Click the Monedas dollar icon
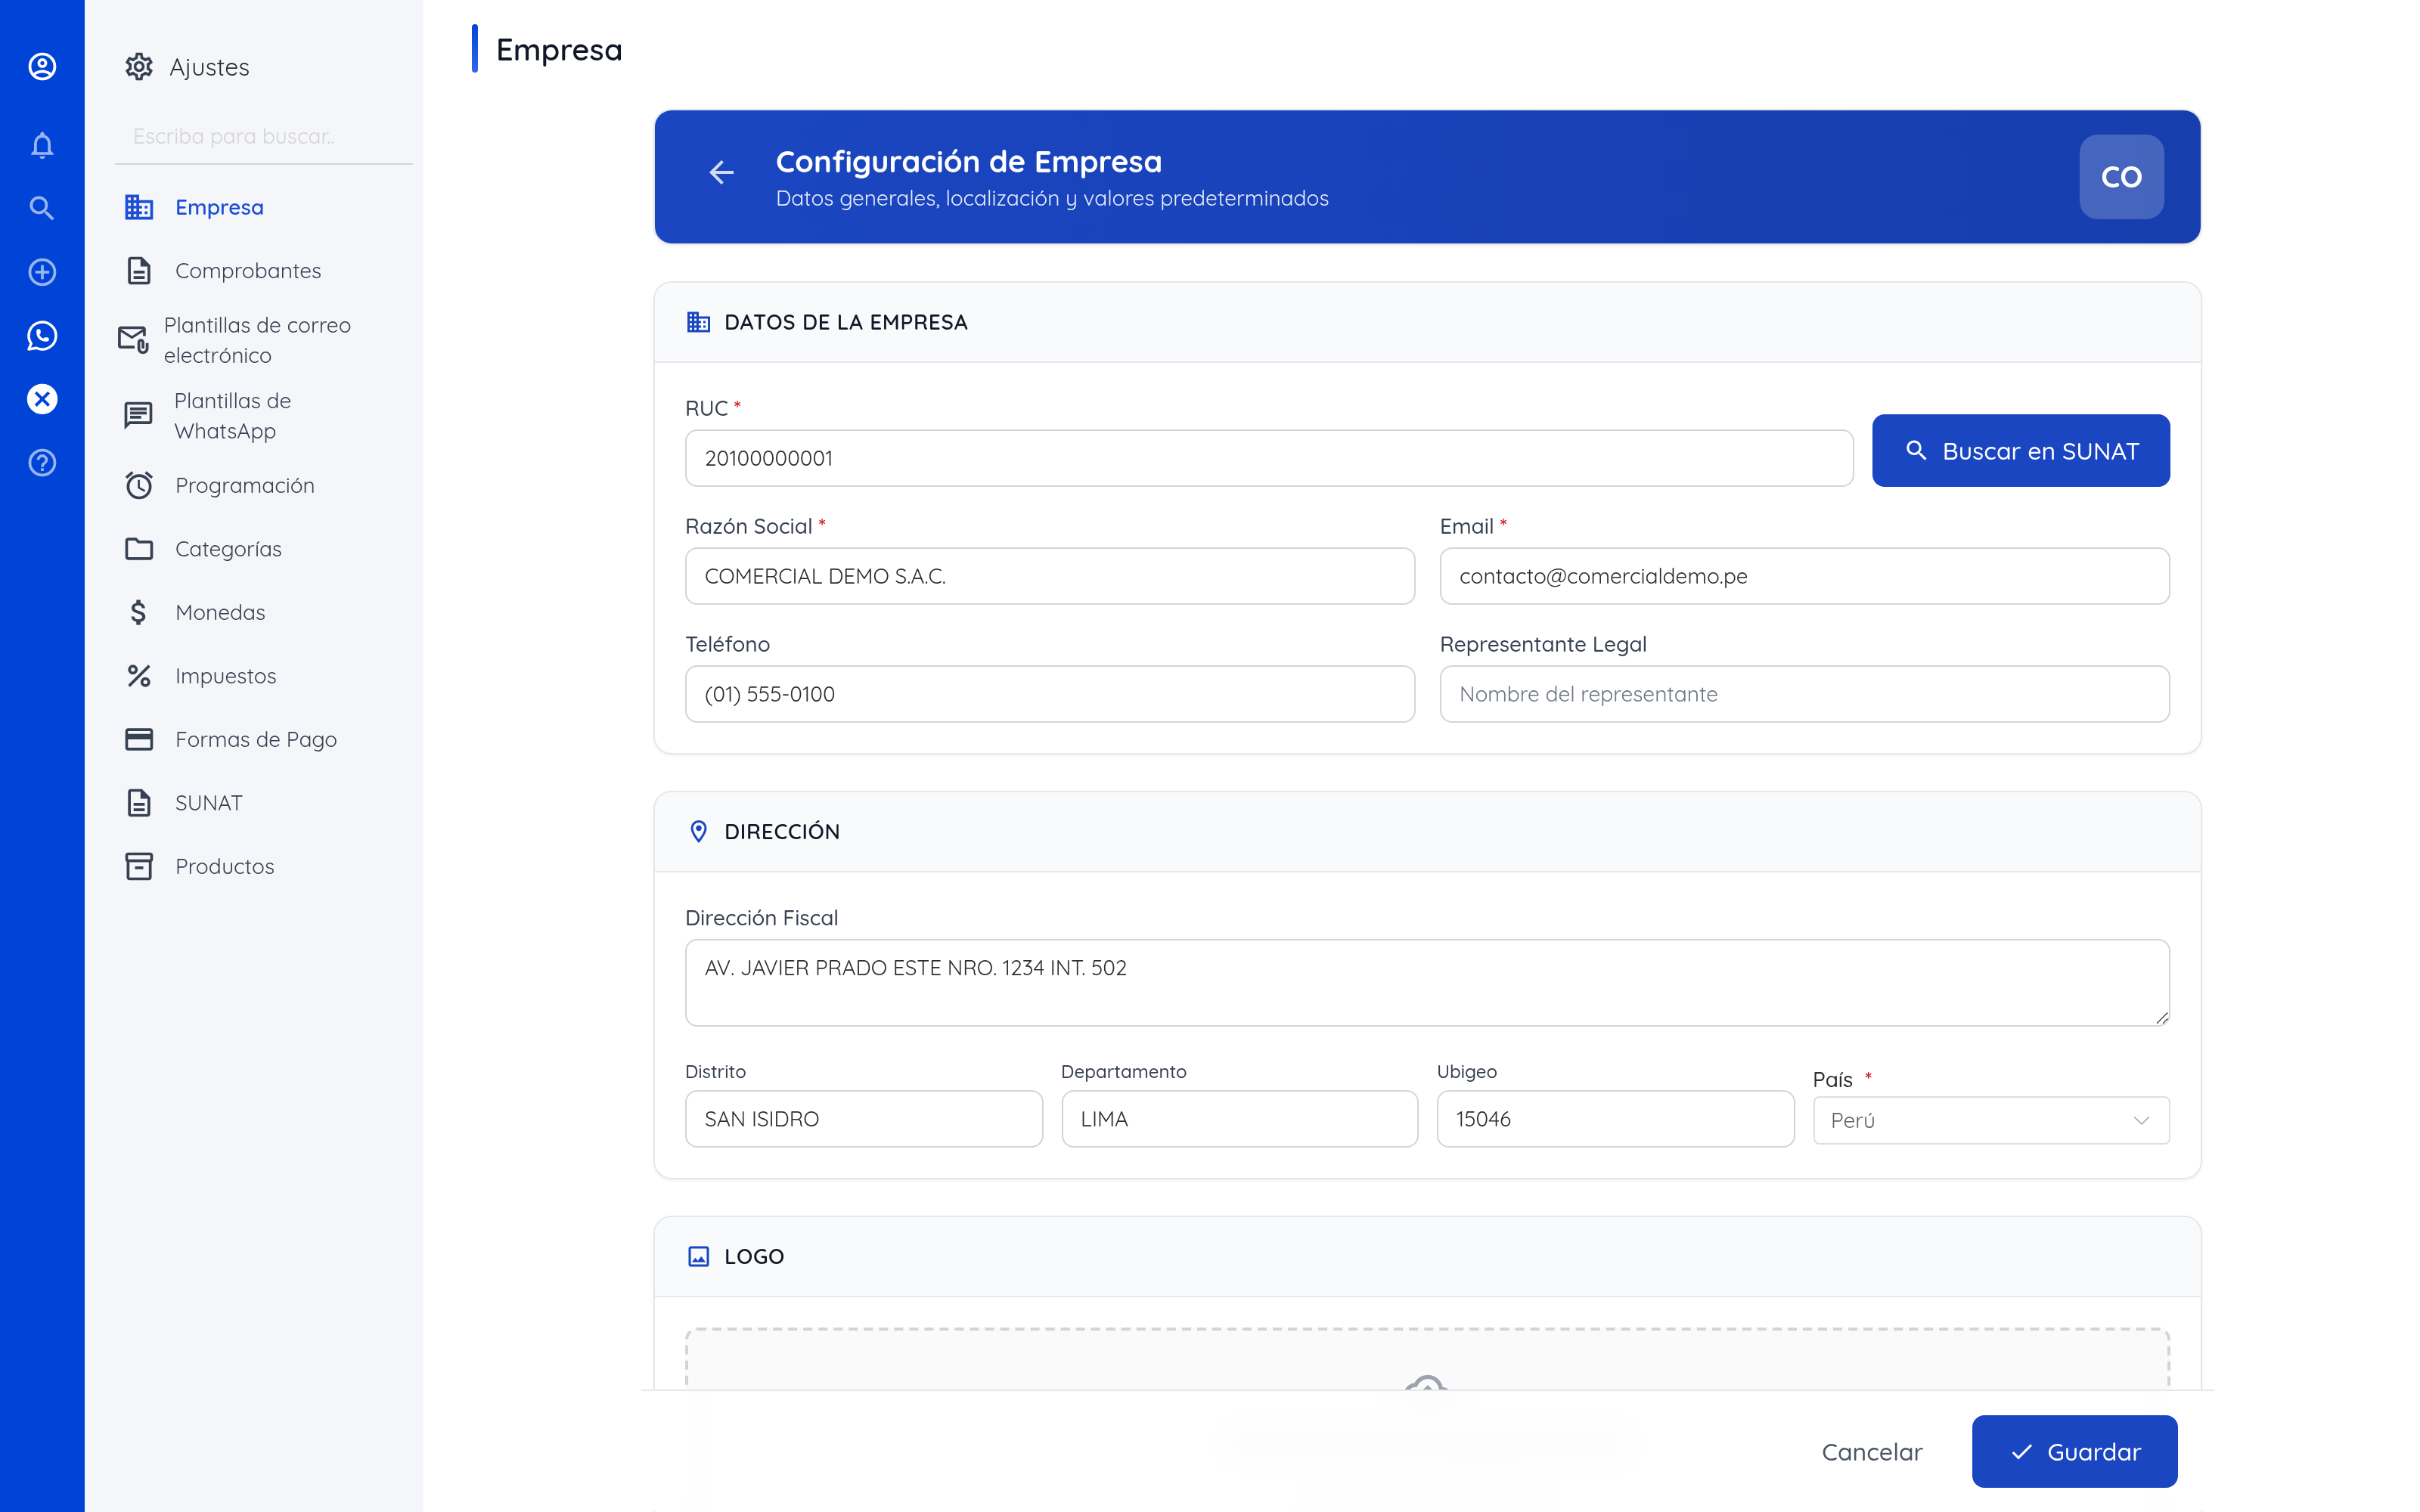Viewport: 2420px width, 1512px height. pyautogui.click(x=139, y=612)
